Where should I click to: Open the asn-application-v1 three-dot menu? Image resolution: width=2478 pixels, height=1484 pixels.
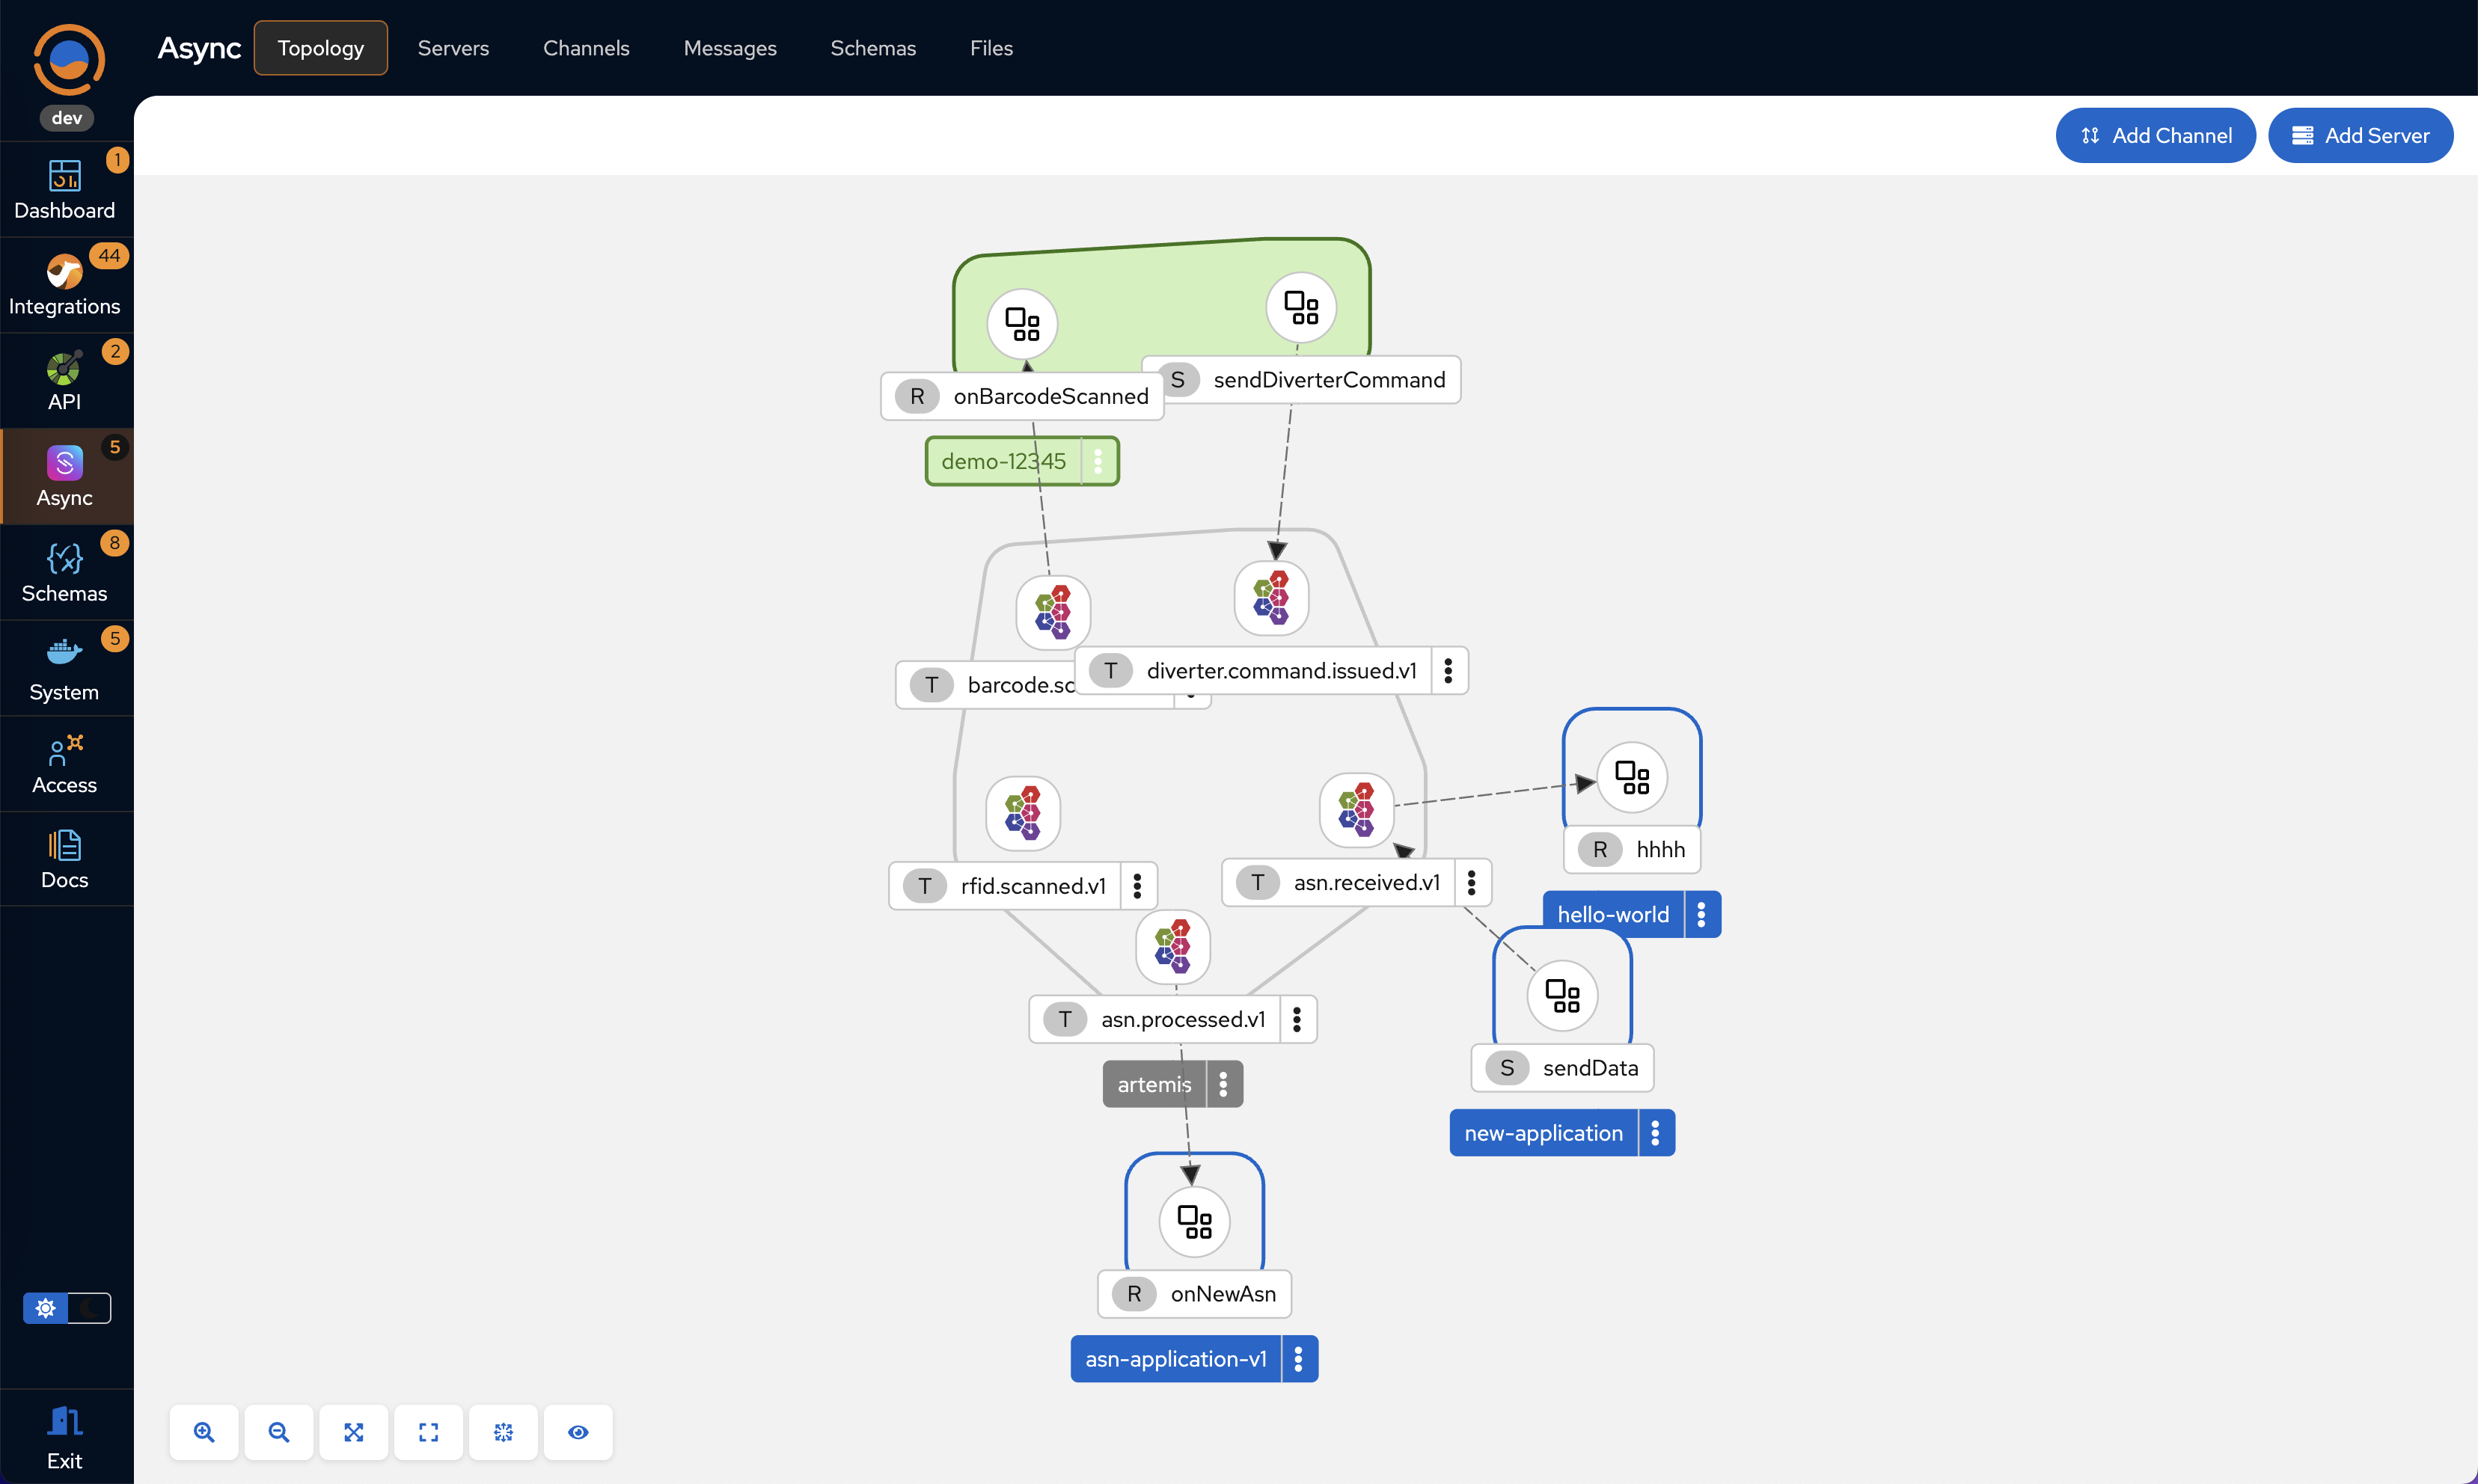click(1297, 1358)
